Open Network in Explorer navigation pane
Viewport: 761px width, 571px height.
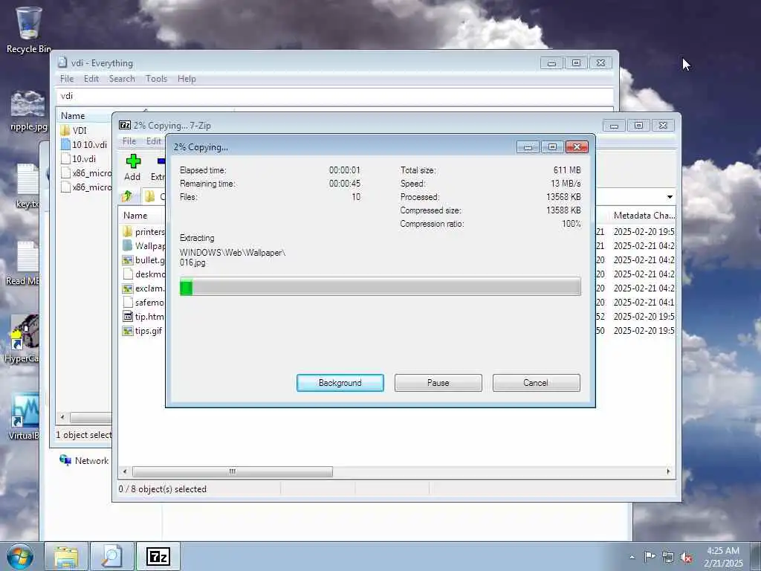click(x=85, y=460)
